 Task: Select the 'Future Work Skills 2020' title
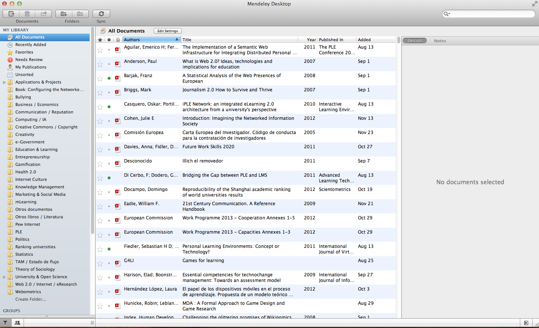208,147
